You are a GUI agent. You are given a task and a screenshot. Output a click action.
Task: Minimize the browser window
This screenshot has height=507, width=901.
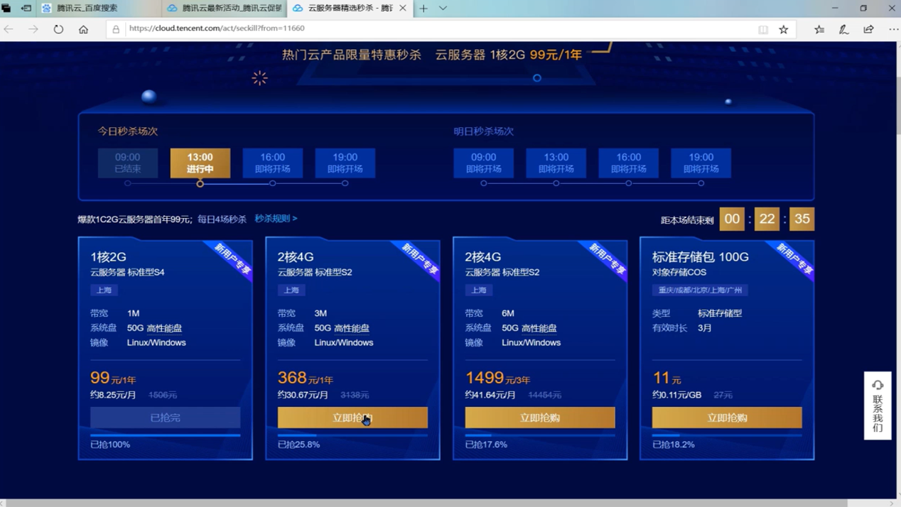point(835,9)
